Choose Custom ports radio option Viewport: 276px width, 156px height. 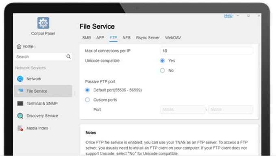87,100
